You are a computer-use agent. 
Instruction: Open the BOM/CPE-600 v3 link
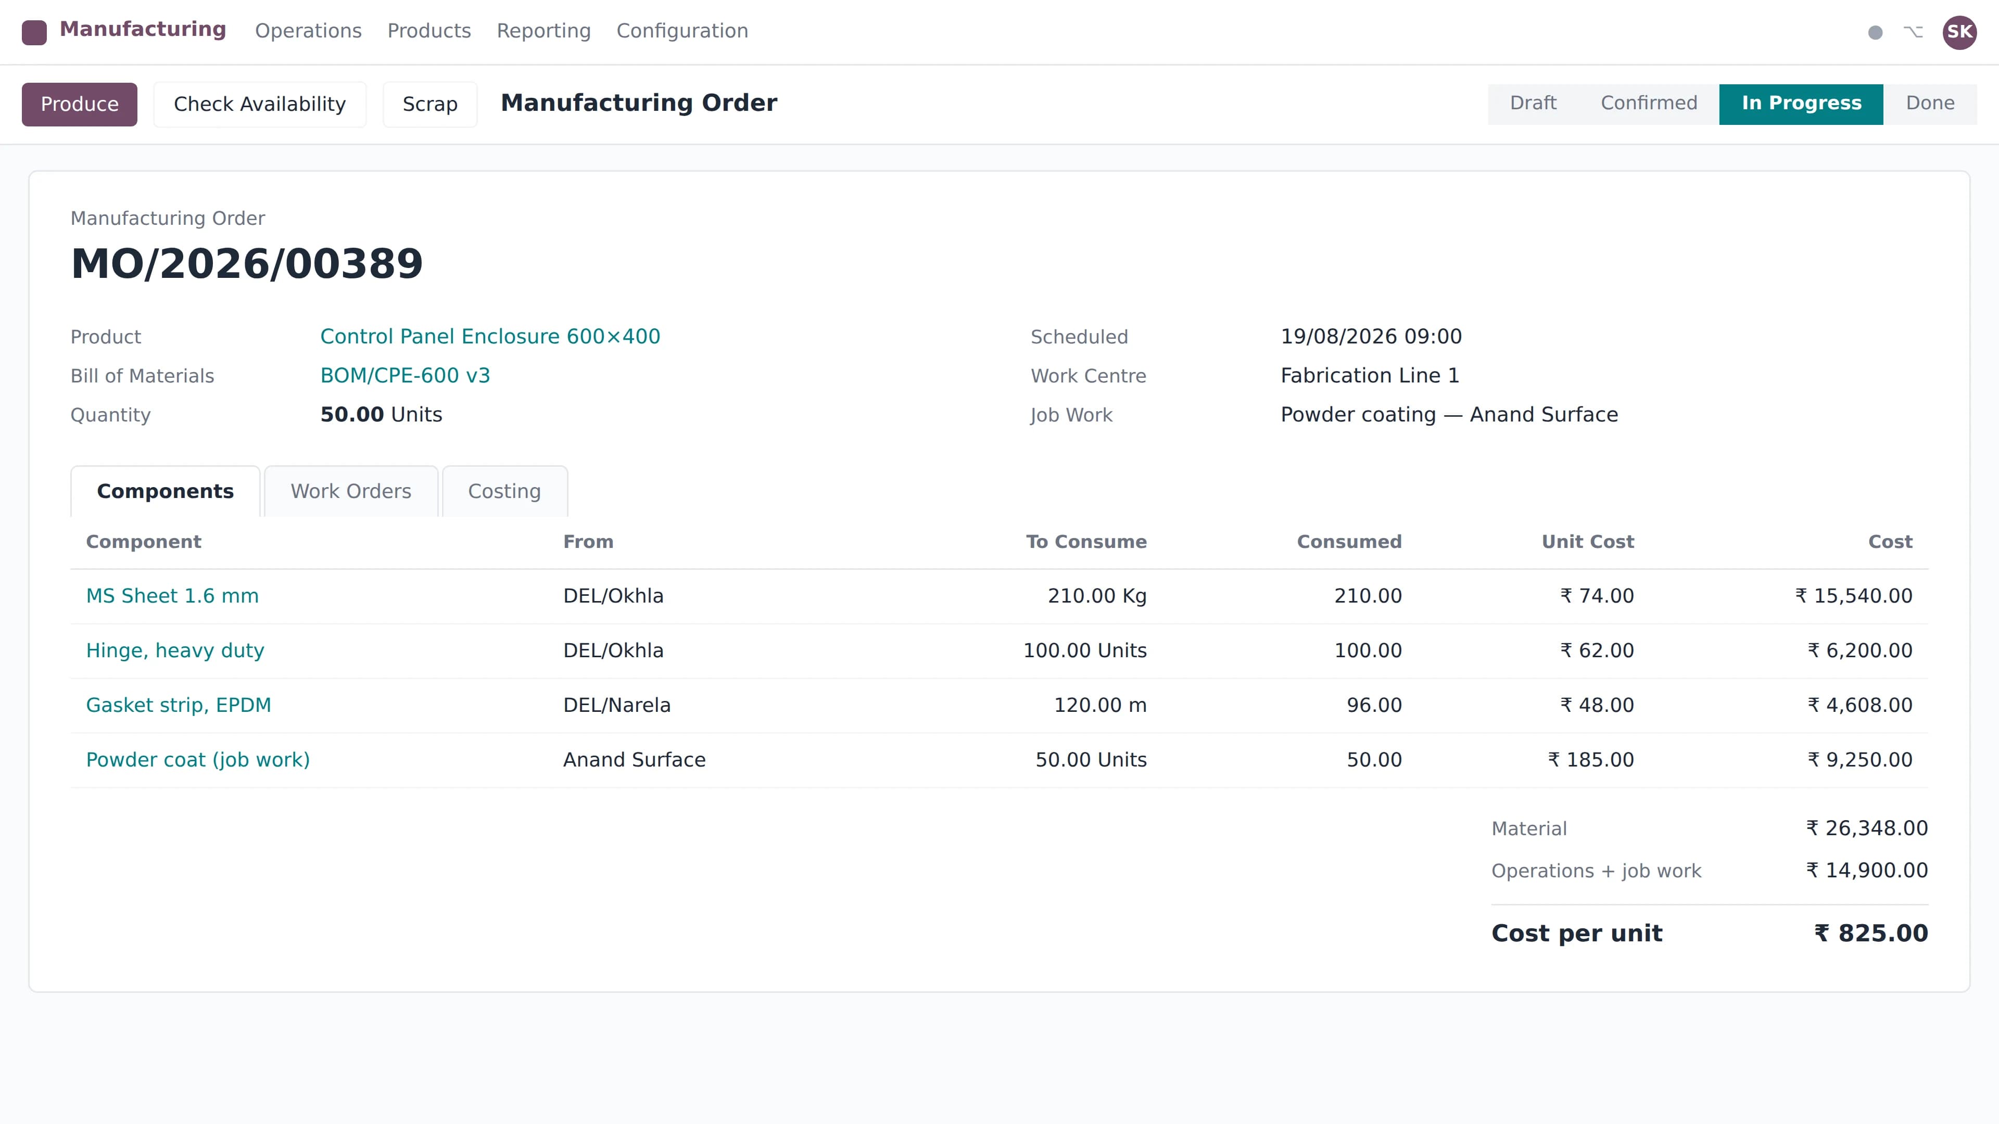[405, 375]
